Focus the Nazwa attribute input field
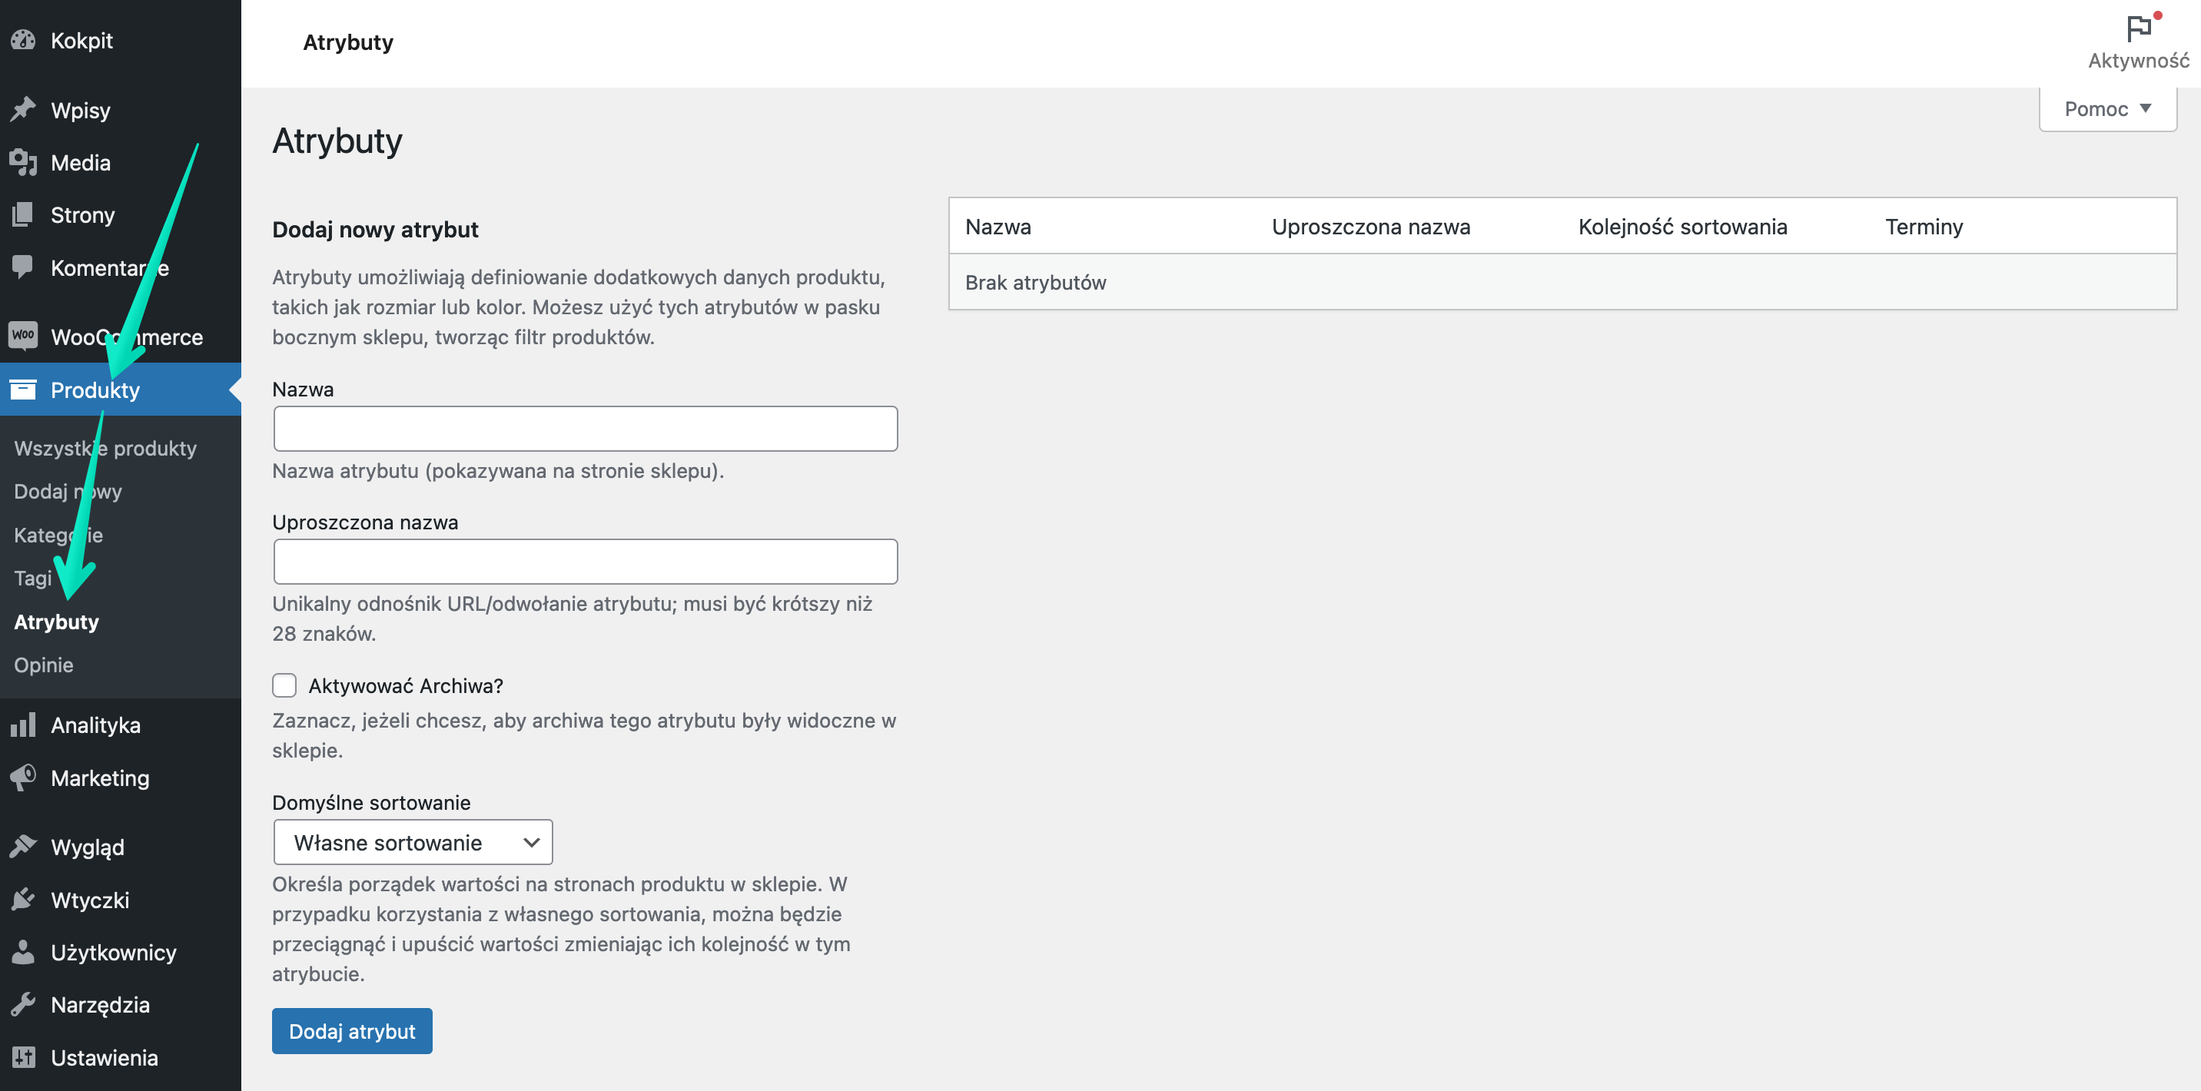The height and width of the screenshot is (1091, 2201). pos(586,428)
